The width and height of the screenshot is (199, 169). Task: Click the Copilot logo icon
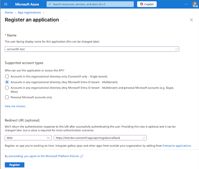point(141,4)
